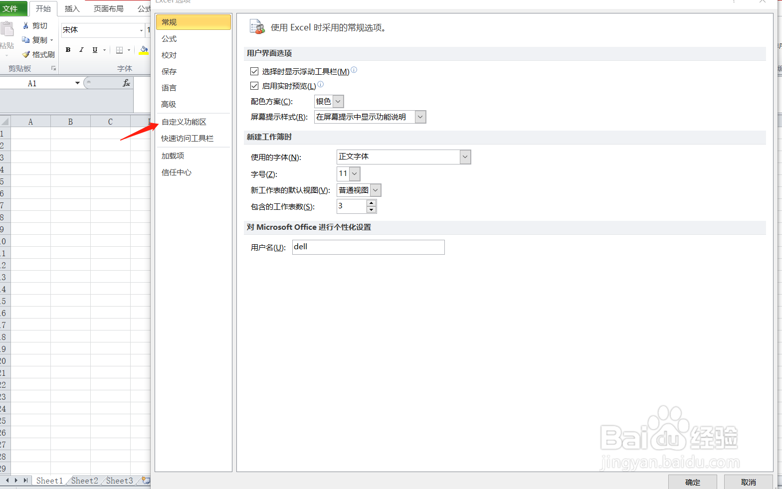
Task: Toggle Underline formatting
Action: click(95, 50)
